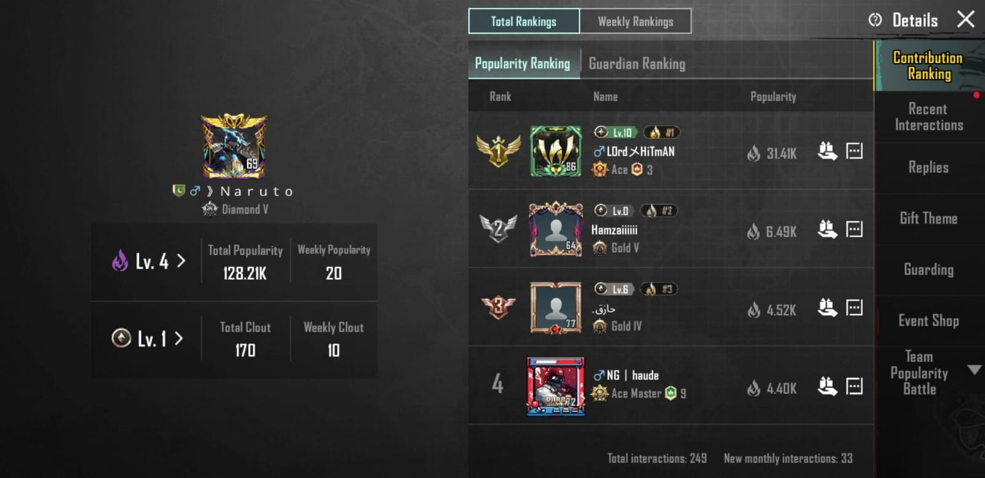The height and width of the screenshot is (478, 985).
Task: Tap the gift icon on the rank 3 row
Action: (x=827, y=307)
